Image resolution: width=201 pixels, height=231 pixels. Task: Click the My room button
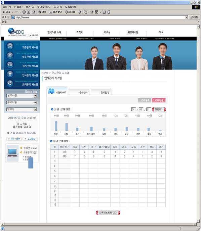pyautogui.click(x=14, y=139)
